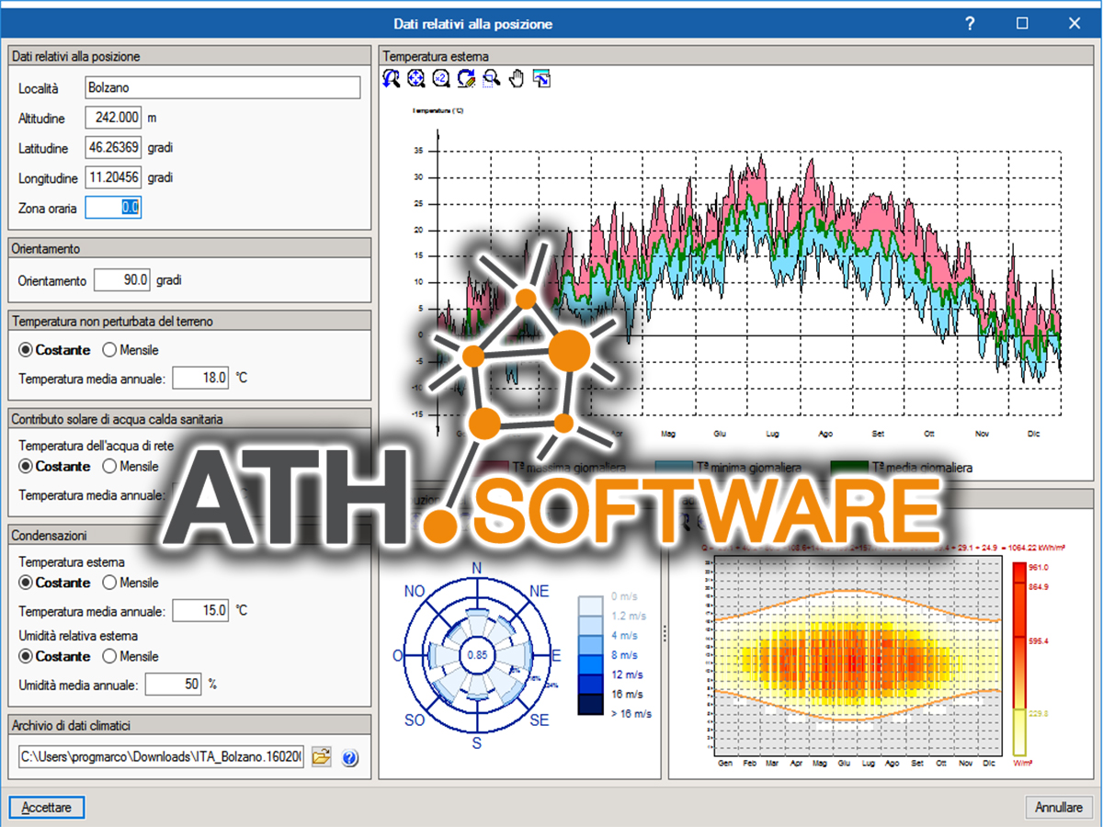Click the Orientamento field showing 90.0
This screenshot has height=827, width=1103.
pyautogui.click(x=122, y=279)
